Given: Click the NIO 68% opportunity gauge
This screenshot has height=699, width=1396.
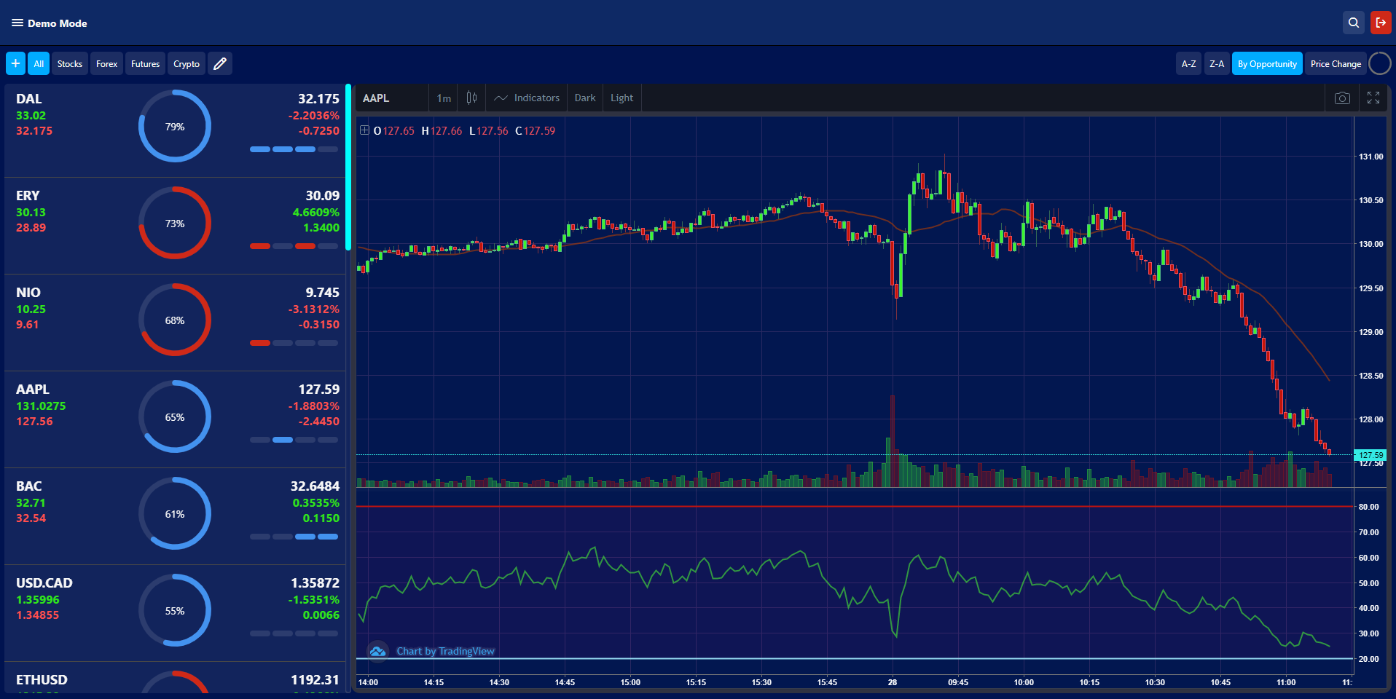Looking at the screenshot, I should (175, 320).
